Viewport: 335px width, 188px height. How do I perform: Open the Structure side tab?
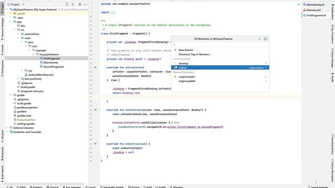click(x=2, y=136)
